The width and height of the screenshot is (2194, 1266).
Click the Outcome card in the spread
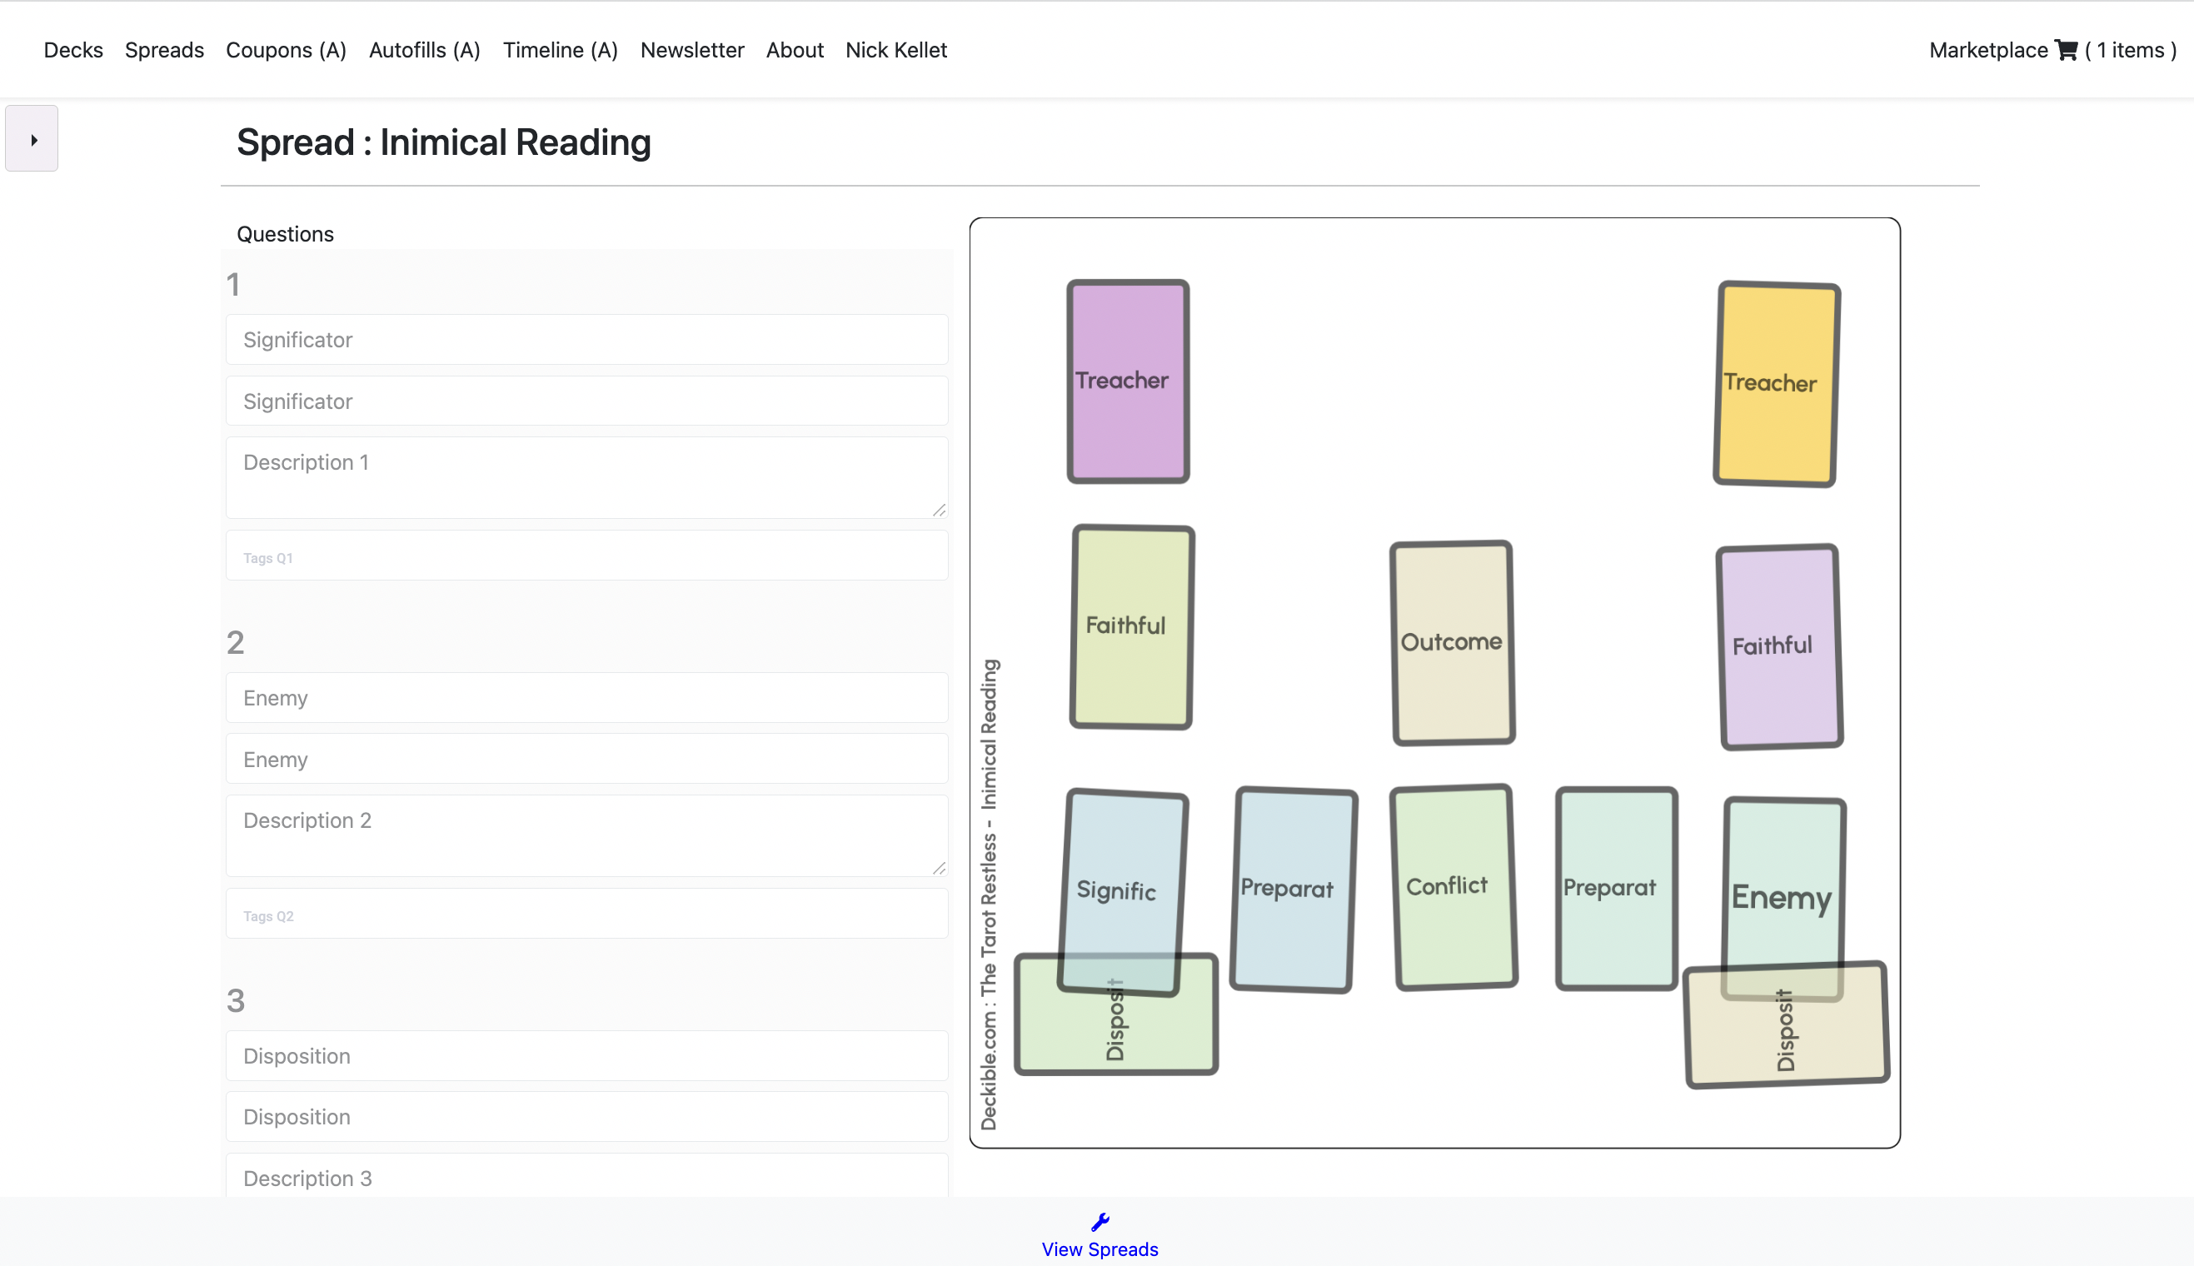(x=1452, y=642)
